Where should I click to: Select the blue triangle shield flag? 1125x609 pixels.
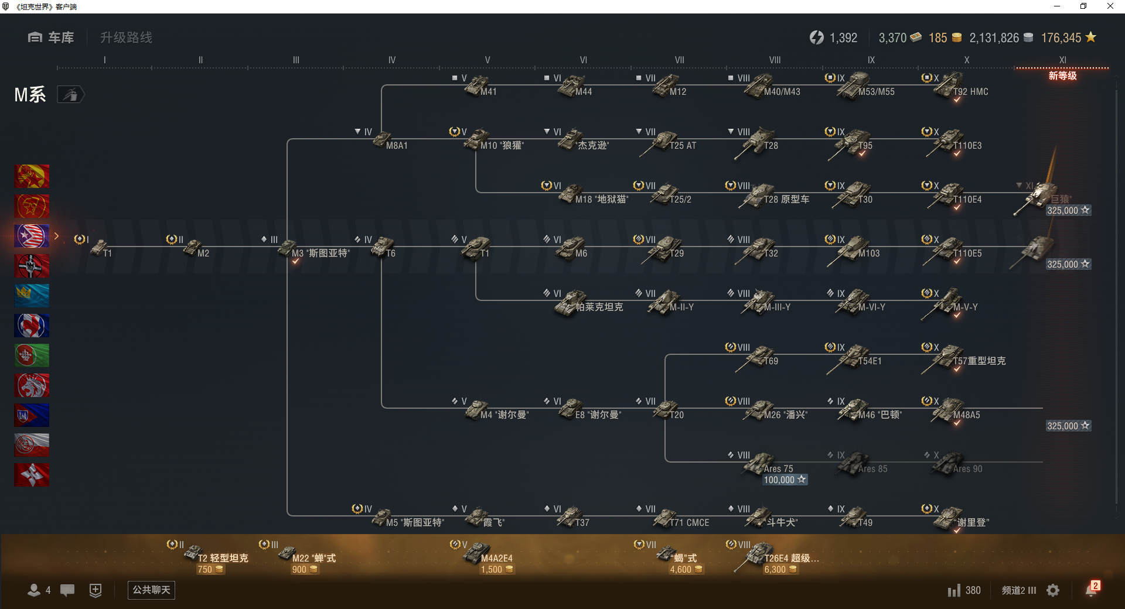coord(32,415)
